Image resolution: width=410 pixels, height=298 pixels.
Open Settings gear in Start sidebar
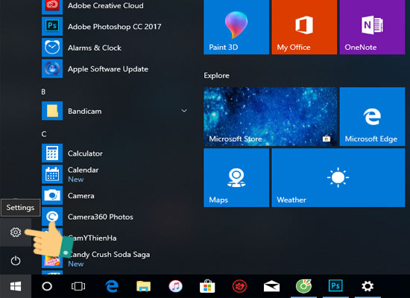[x=16, y=232]
